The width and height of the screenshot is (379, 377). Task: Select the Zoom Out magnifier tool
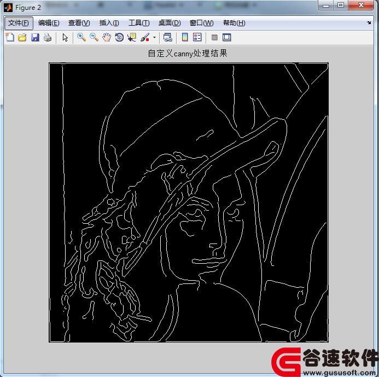(x=94, y=38)
